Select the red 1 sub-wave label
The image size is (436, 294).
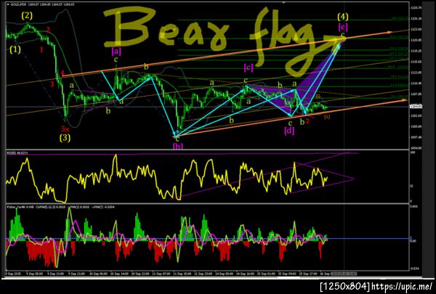(x=41, y=50)
